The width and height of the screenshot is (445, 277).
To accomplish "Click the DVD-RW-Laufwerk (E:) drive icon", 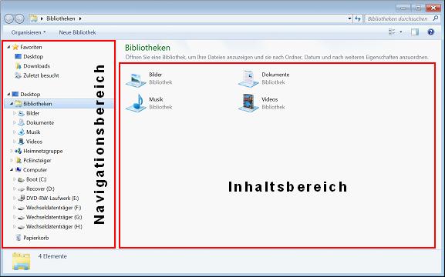I will pyautogui.click(x=22, y=198).
